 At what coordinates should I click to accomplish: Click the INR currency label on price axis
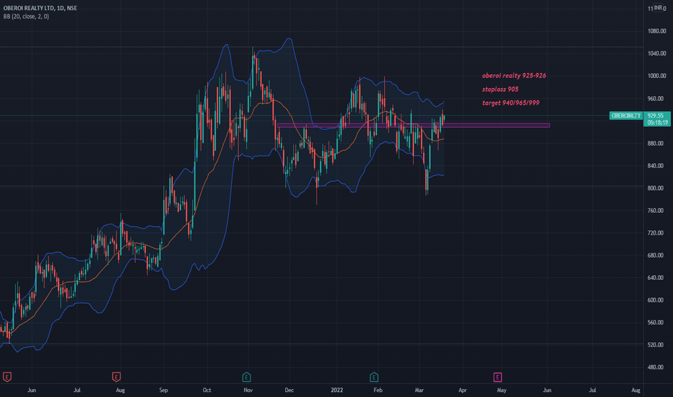(x=658, y=8)
